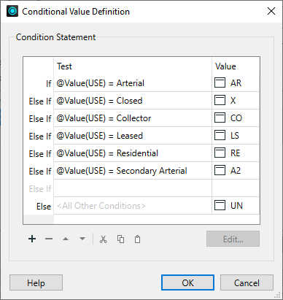Click the Edit... button
Screen dimensions: 283x300
point(233,239)
